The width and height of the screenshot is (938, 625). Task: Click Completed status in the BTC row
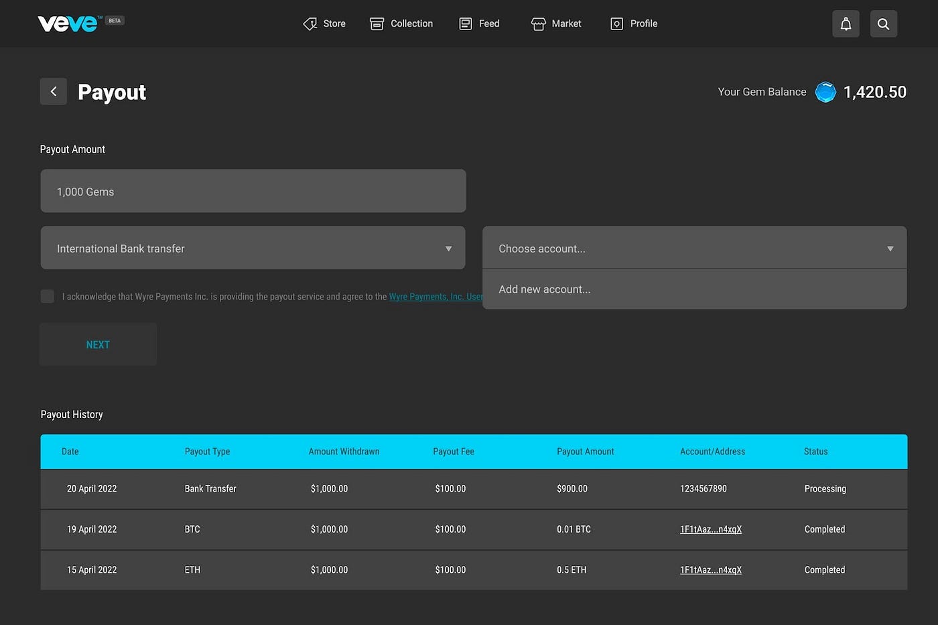point(825,529)
